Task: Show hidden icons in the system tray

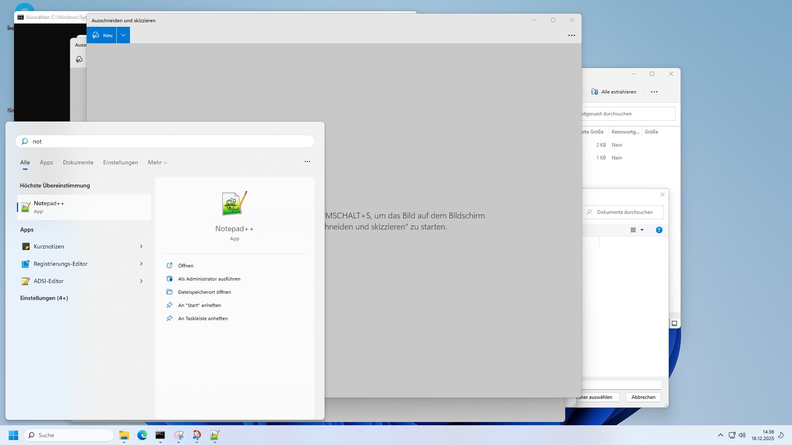Action: (721, 435)
